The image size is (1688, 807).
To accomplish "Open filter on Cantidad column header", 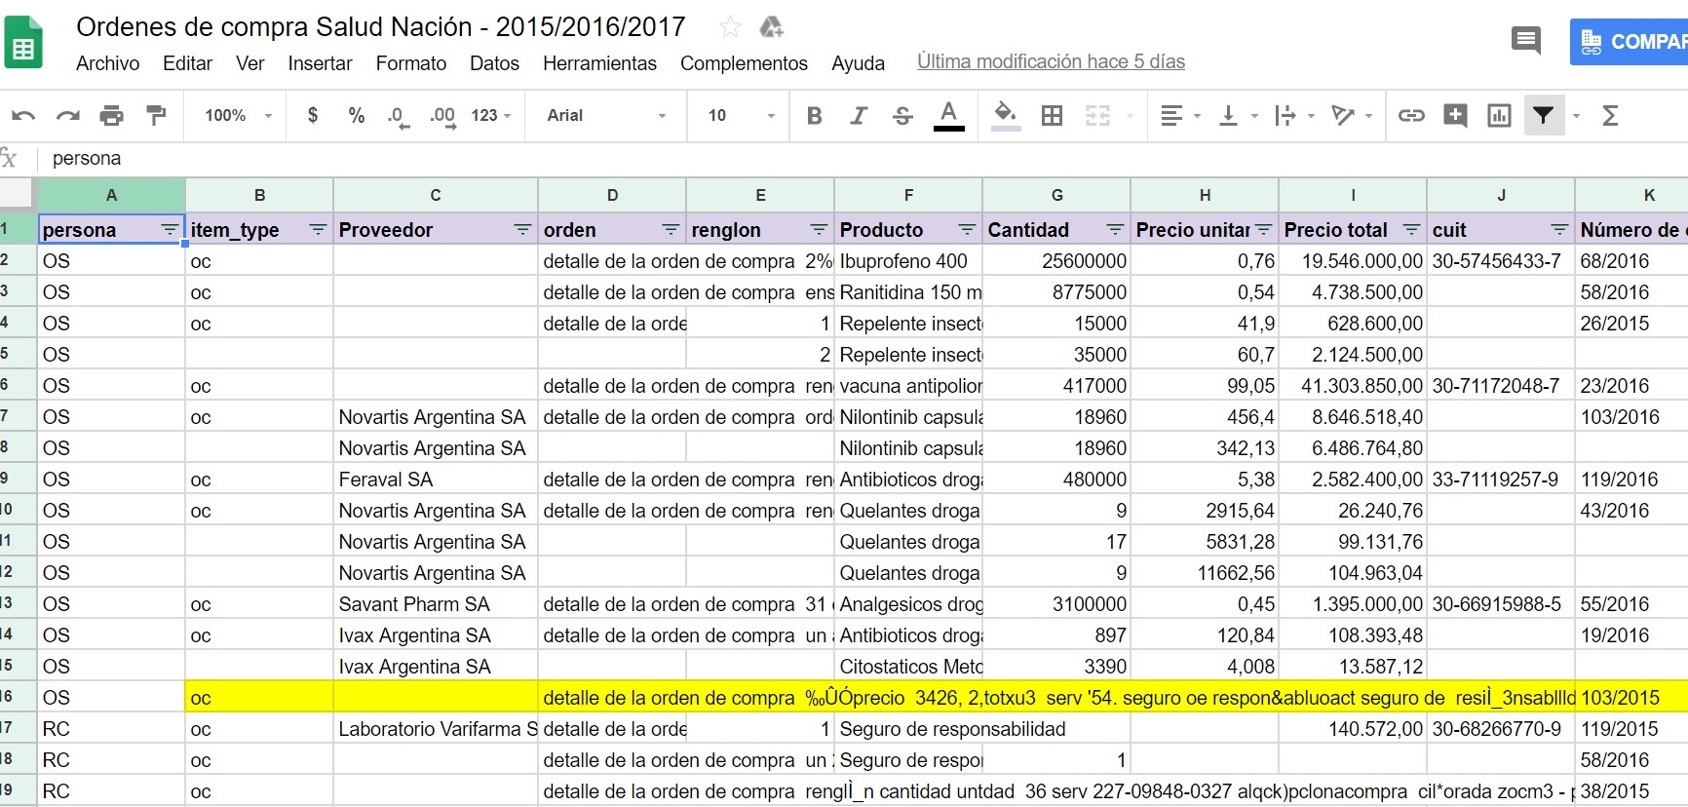I will tap(1115, 230).
